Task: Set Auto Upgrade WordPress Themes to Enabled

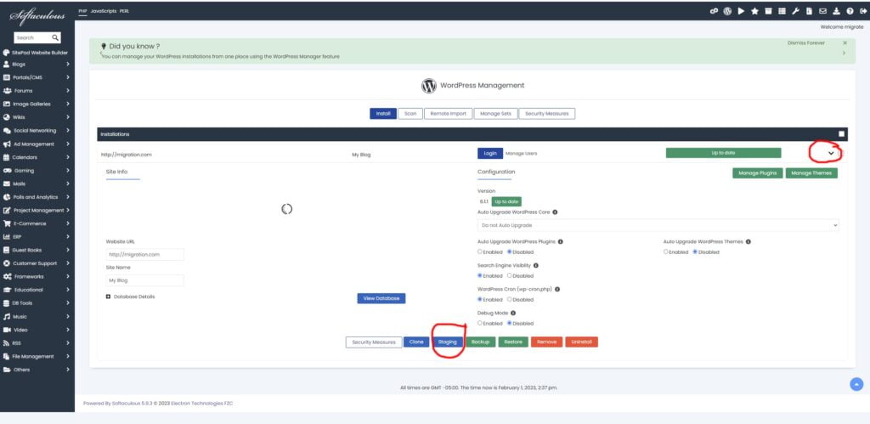Action: click(x=666, y=252)
